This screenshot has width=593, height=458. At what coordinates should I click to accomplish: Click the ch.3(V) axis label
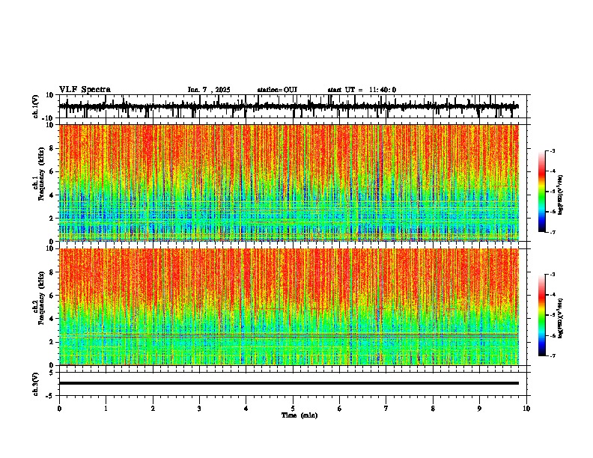pos(36,385)
